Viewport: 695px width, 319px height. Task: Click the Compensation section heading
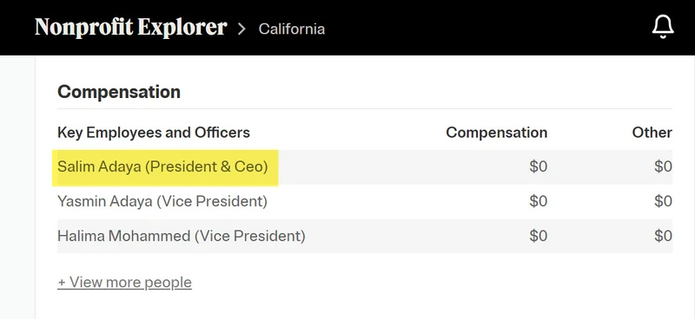(x=119, y=92)
